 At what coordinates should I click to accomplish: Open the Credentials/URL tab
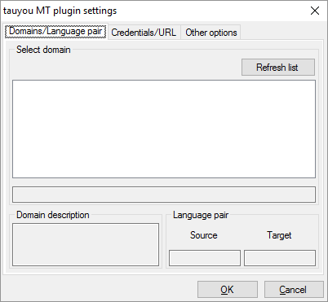click(144, 33)
